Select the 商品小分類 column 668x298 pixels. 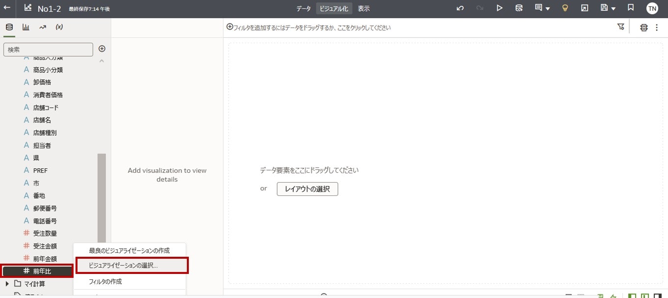tap(48, 70)
